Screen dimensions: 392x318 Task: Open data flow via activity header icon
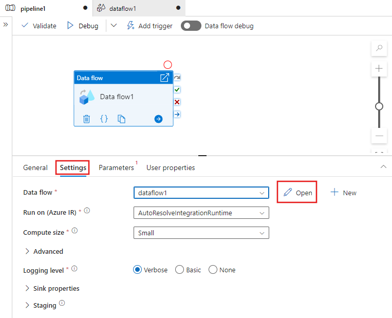pyautogui.click(x=164, y=78)
